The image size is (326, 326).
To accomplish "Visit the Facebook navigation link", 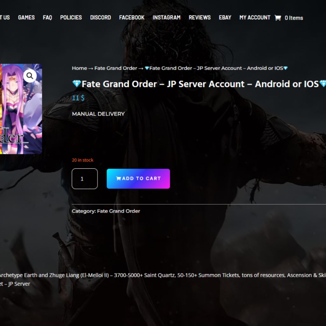I will point(131,18).
